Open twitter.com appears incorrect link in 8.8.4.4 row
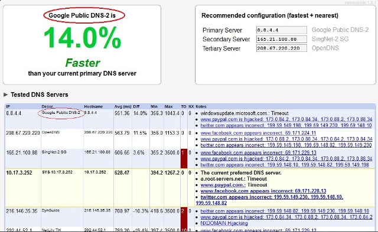This screenshot has width=378, height=232. 286,125
